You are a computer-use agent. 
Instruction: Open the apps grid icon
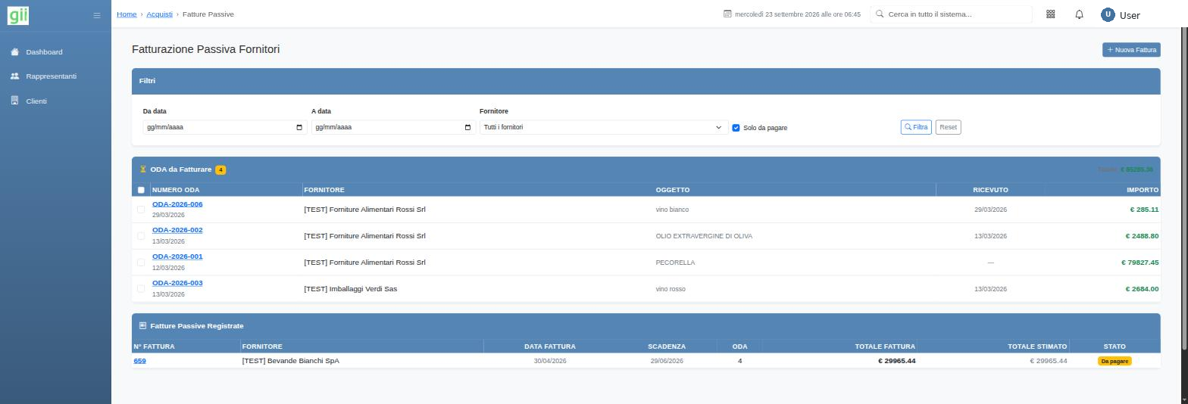1050,14
